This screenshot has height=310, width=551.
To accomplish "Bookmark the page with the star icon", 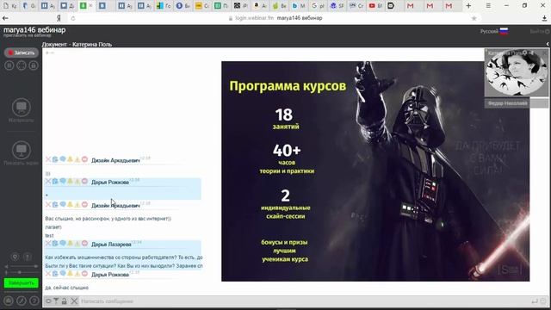I will [474, 18].
